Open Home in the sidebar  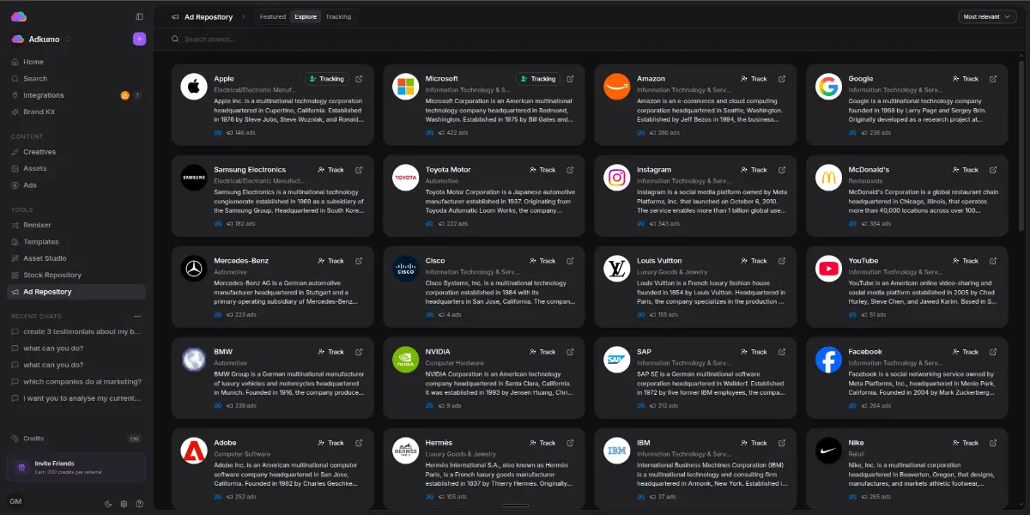click(x=76, y=62)
